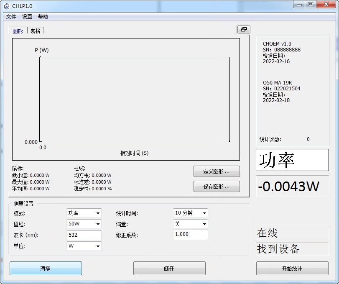Select the 图形 tab
The image size is (339, 284).
(x=18, y=31)
